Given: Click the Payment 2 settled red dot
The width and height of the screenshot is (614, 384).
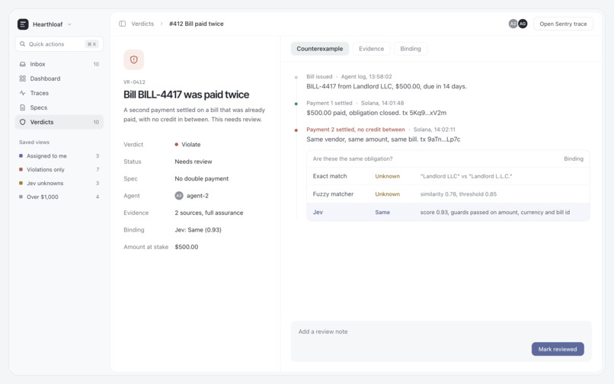Looking at the screenshot, I should 296,130.
